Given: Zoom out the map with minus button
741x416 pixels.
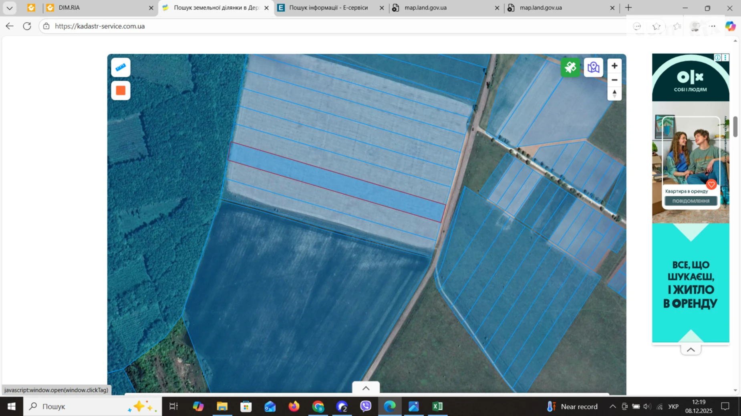Looking at the screenshot, I should coord(614,80).
